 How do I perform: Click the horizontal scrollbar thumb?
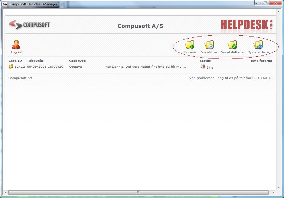[138, 192]
